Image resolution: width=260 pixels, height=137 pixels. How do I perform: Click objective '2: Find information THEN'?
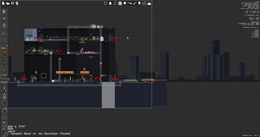click(250, 25)
